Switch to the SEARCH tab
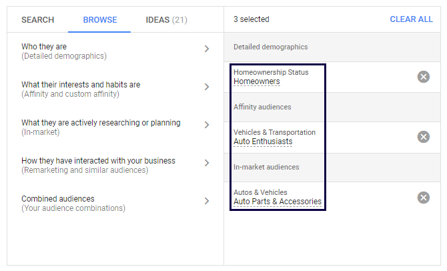This screenshot has width=447, height=271. point(38,20)
